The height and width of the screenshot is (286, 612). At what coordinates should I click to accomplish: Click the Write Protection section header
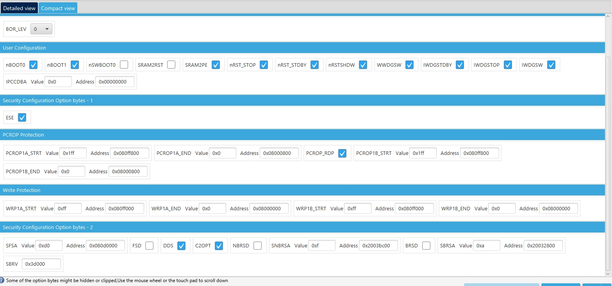click(x=302, y=190)
